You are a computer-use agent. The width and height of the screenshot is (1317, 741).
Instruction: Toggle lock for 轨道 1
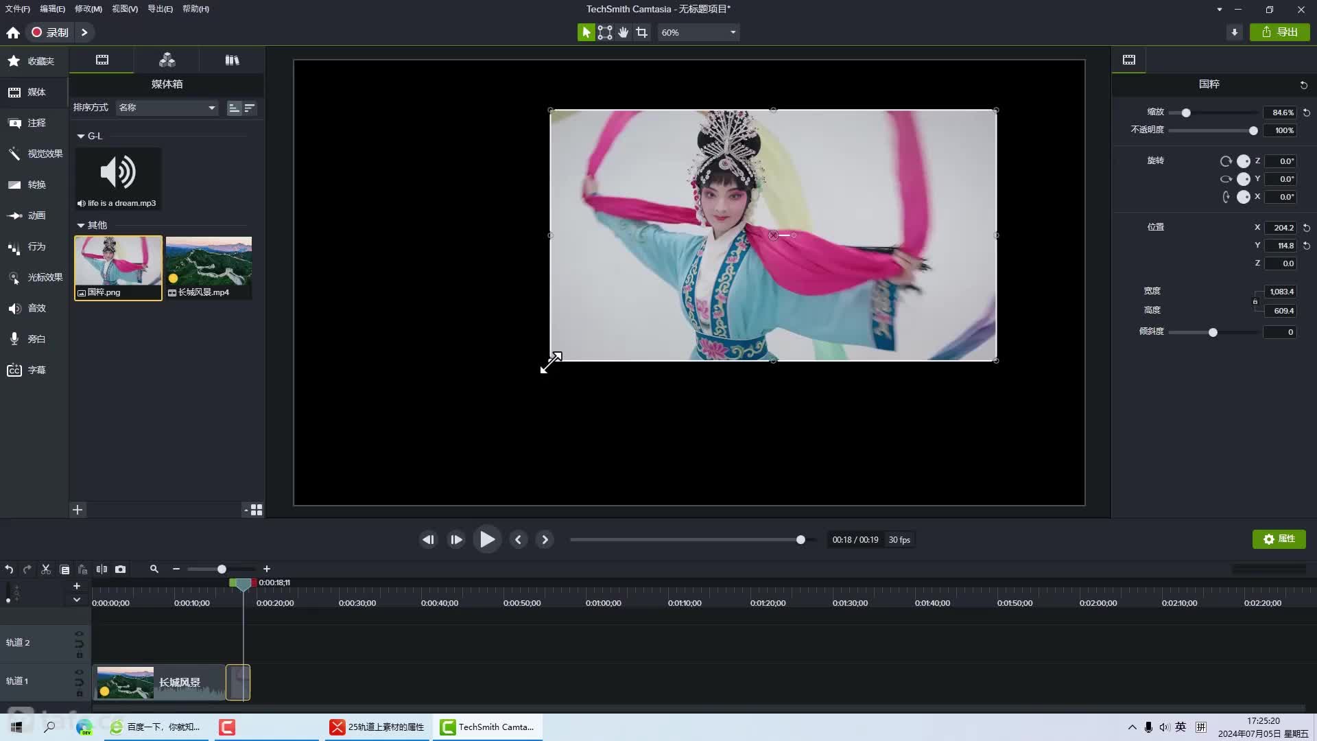(79, 694)
